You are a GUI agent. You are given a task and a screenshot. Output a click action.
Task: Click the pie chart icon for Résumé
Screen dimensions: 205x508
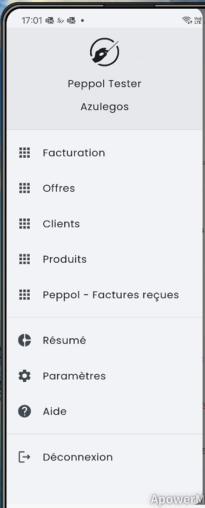[x=24, y=340]
